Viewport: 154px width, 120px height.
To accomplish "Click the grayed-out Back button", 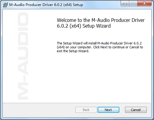I will (x=86, y=110).
